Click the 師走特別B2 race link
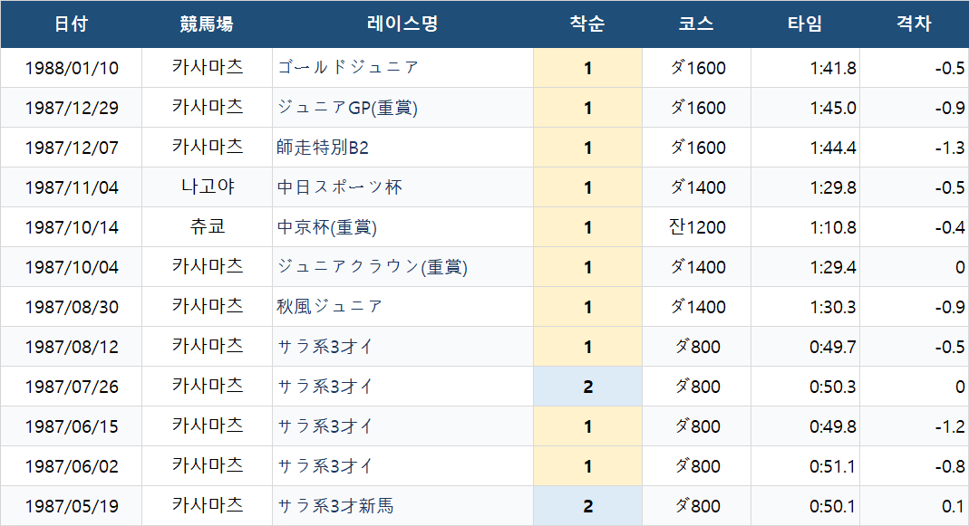The width and height of the screenshot is (969, 526). point(323,148)
